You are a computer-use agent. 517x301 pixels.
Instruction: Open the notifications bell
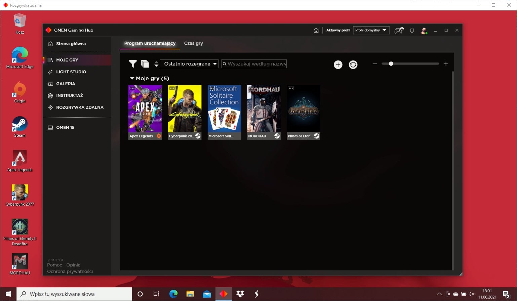(x=412, y=30)
